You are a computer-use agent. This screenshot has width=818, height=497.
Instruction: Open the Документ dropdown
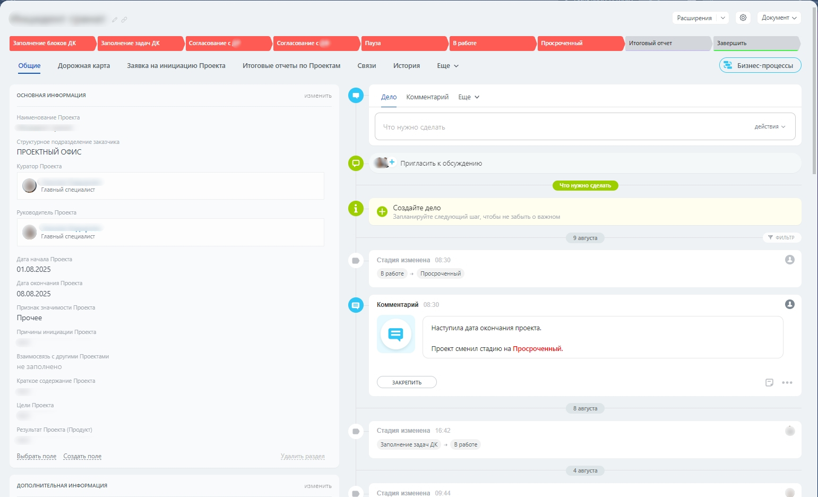(779, 18)
